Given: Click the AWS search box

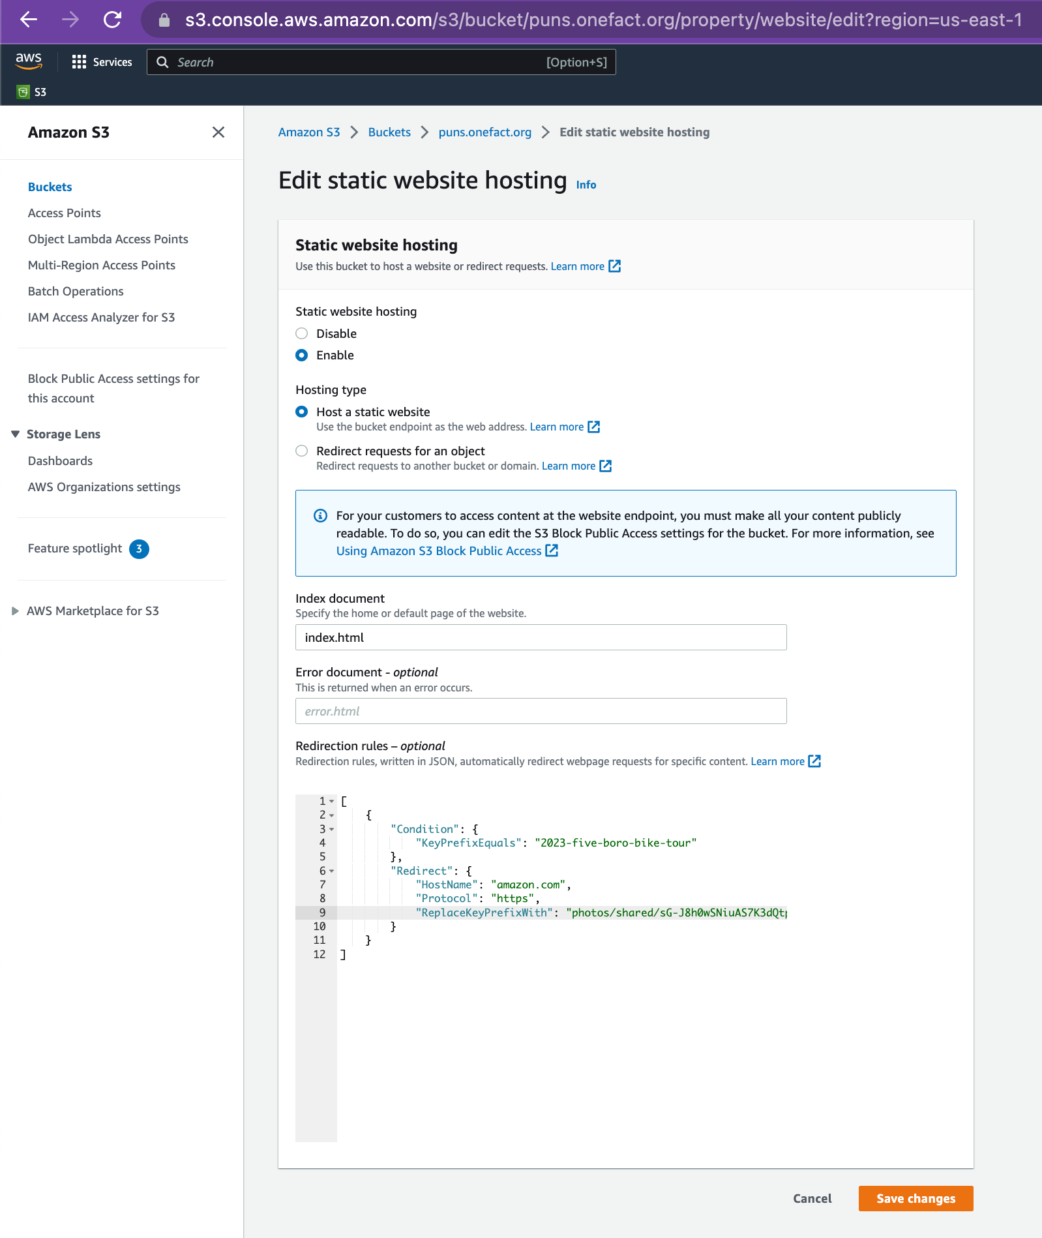Looking at the screenshot, I should click(x=381, y=62).
